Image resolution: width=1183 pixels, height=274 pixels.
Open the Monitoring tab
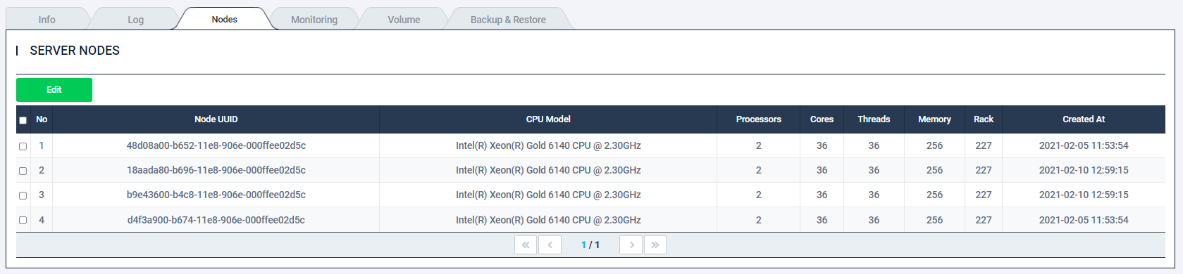click(x=314, y=20)
